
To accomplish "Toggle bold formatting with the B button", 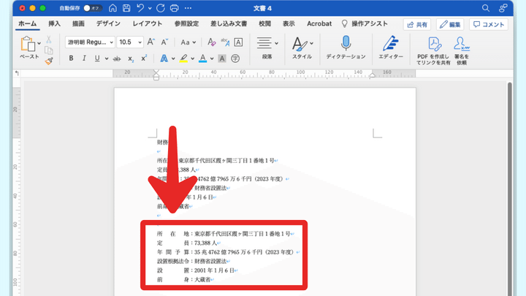I will point(71,58).
